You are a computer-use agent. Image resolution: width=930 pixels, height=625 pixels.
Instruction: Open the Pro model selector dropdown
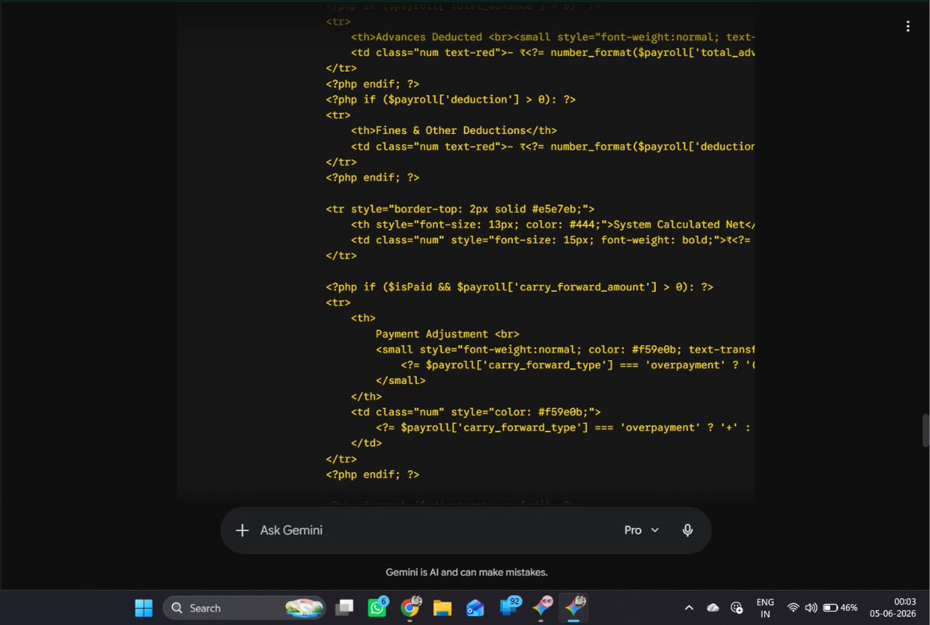click(x=642, y=531)
